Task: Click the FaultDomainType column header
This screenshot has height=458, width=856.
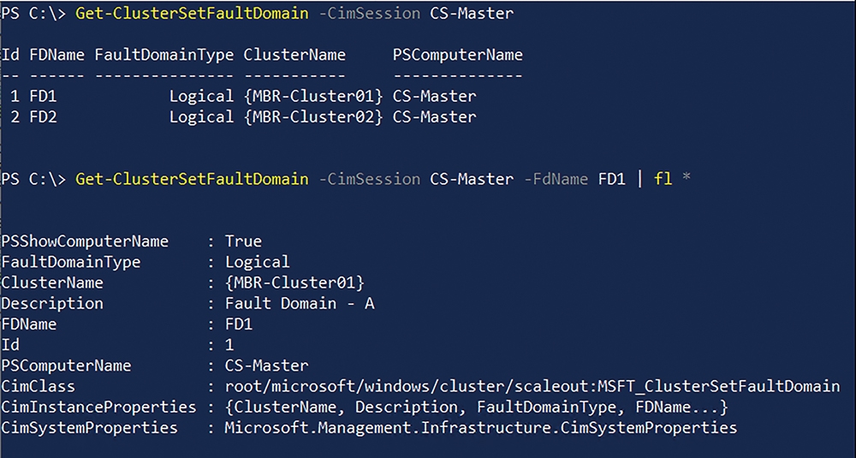Action: [164, 55]
